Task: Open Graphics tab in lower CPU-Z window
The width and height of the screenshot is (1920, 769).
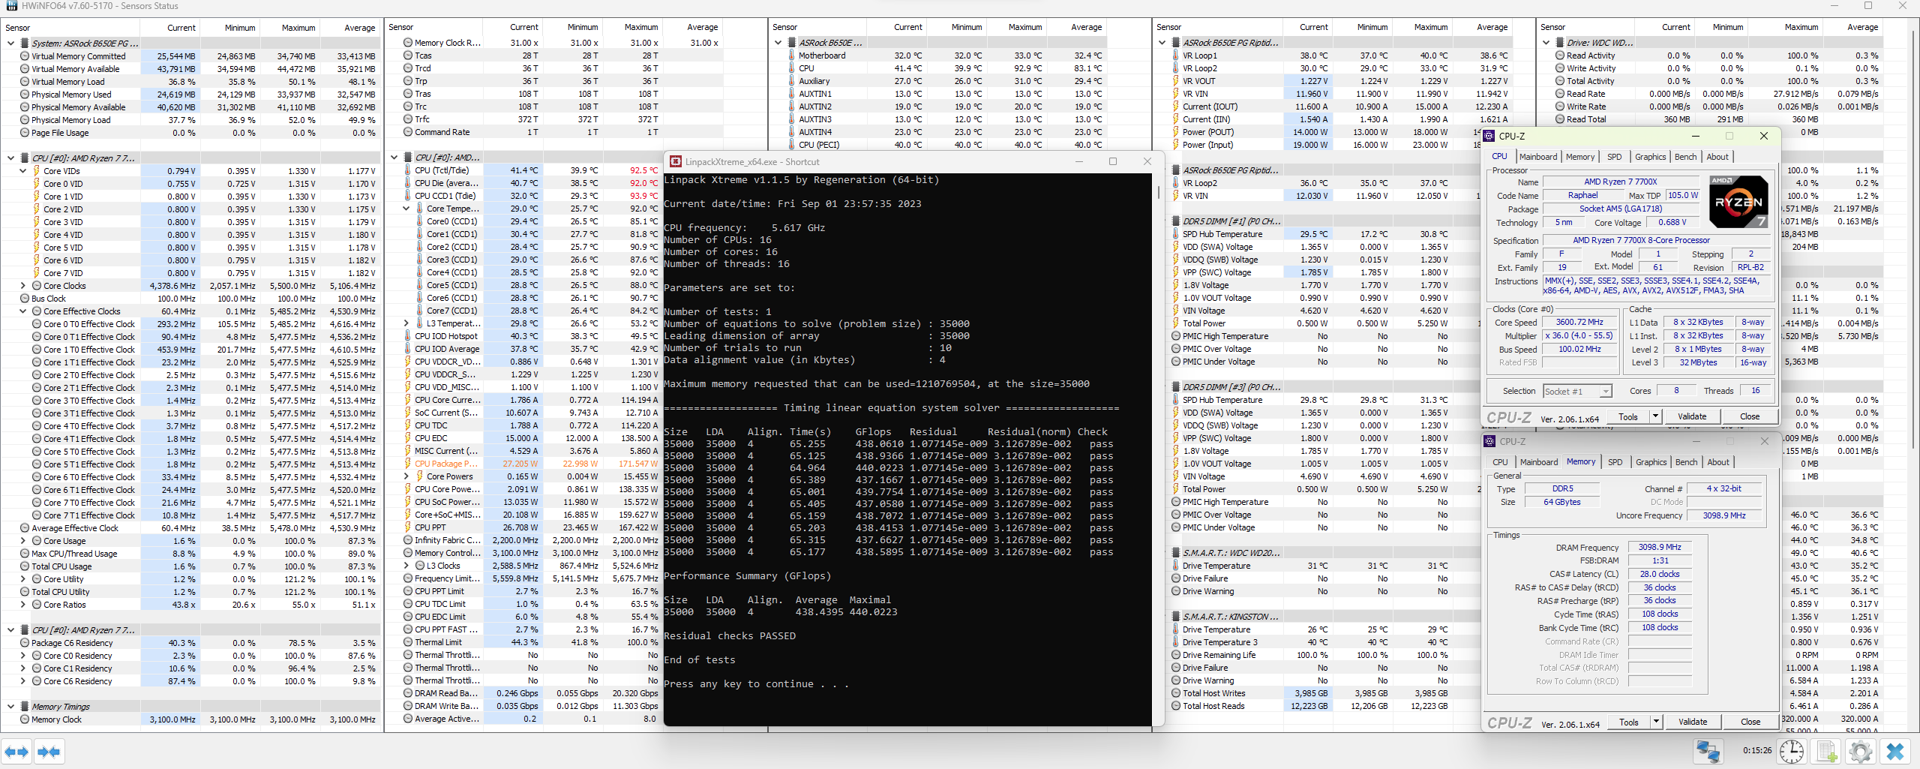Action: [x=1651, y=462]
